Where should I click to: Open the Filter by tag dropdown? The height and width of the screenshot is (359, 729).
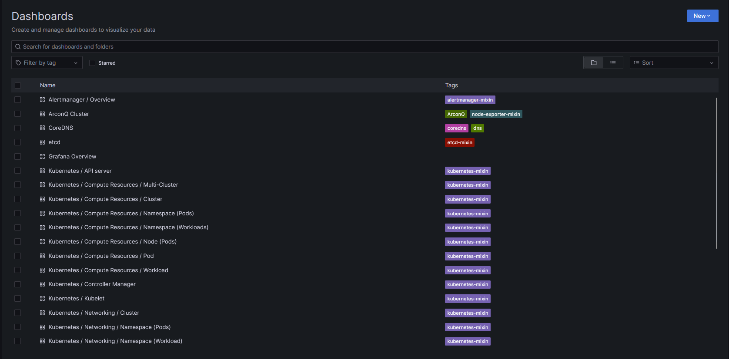[47, 63]
